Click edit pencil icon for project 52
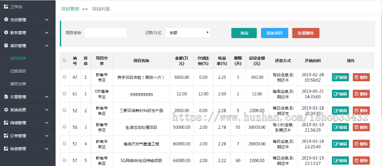Viewport: 382px width, 166px height. point(336,111)
